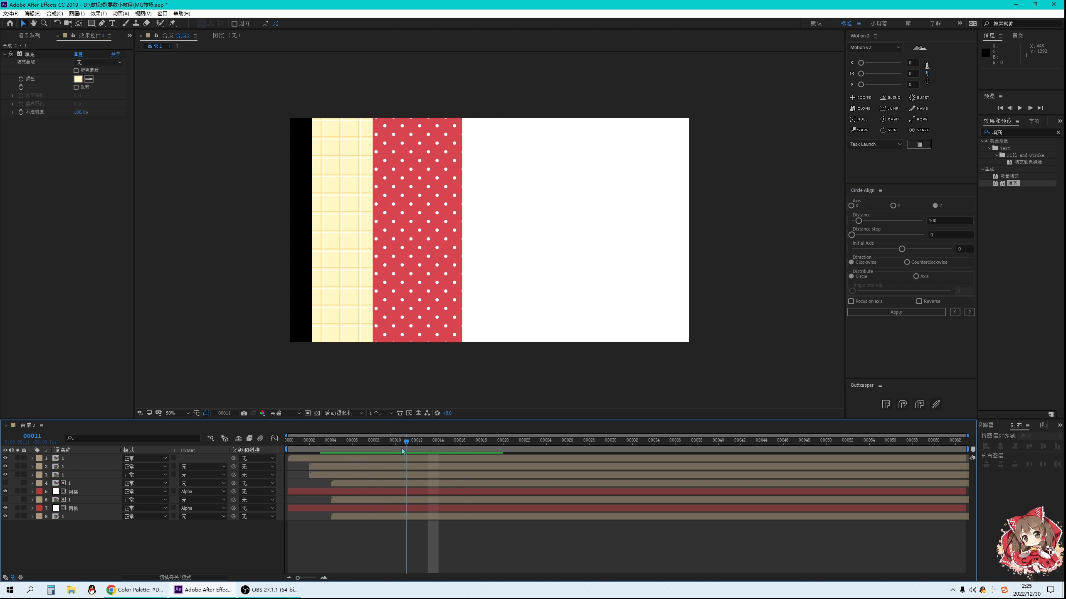Open the 动画(A) menu
This screenshot has width=1066, height=599.
click(x=121, y=14)
